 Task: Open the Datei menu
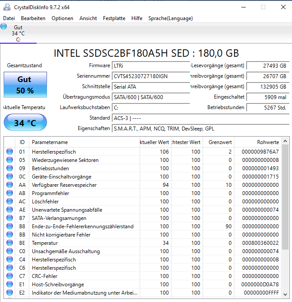click(9, 18)
